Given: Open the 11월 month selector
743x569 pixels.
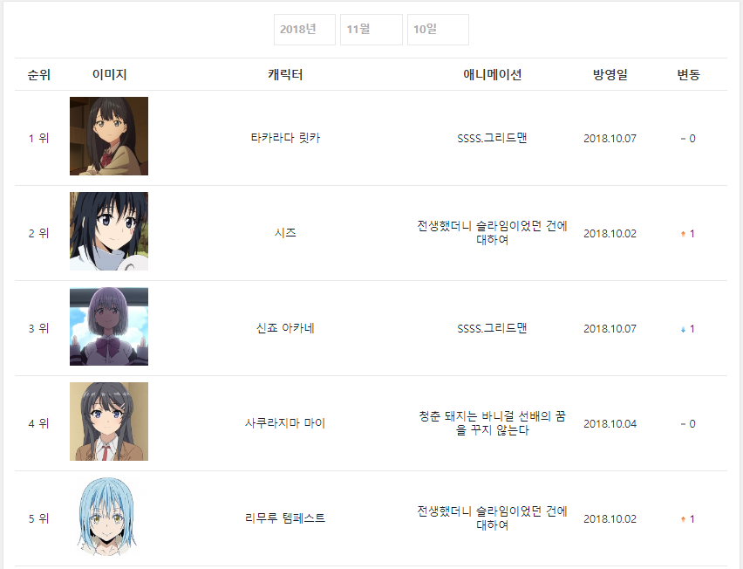Looking at the screenshot, I should click(x=371, y=30).
